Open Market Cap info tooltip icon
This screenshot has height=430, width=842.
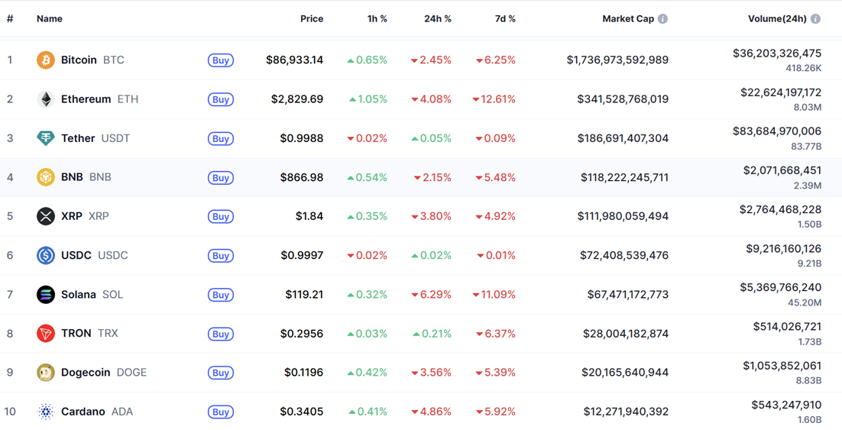pos(662,19)
